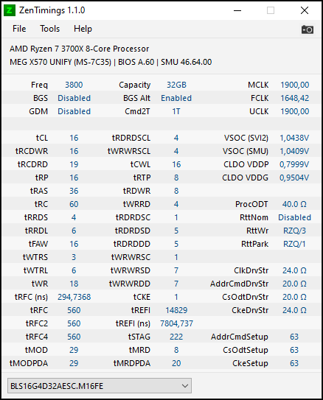This screenshot has width=323, height=400.
Task: Click the GDM Disabled value
Action: (x=74, y=111)
